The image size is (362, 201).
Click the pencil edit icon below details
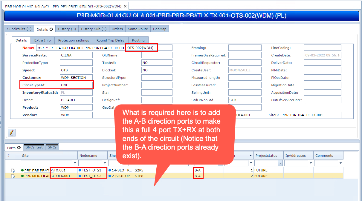click(11, 132)
